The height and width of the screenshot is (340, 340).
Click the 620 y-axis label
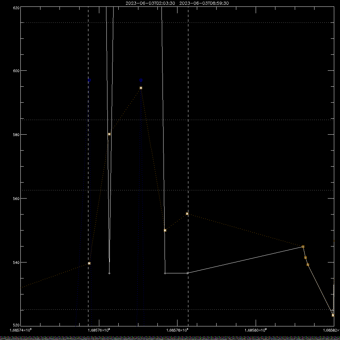coord(16,7)
